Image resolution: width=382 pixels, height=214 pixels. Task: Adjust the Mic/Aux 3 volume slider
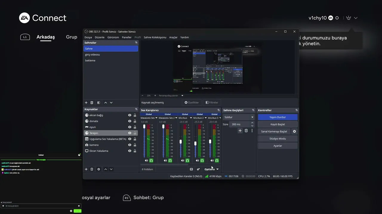coord(210,141)
